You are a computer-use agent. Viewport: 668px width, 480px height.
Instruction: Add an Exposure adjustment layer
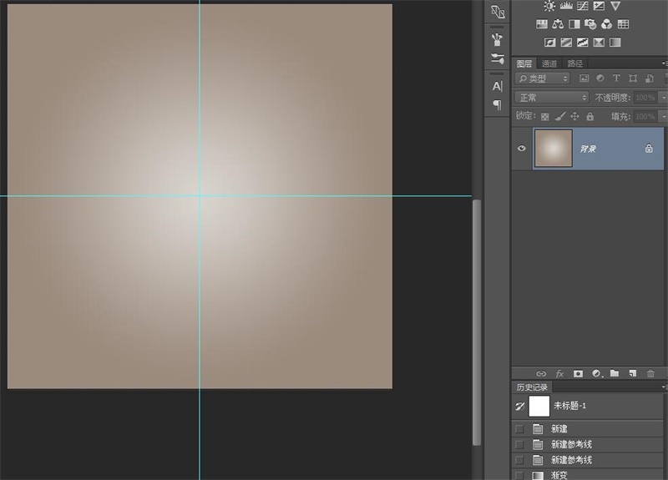tap(599, 6)
